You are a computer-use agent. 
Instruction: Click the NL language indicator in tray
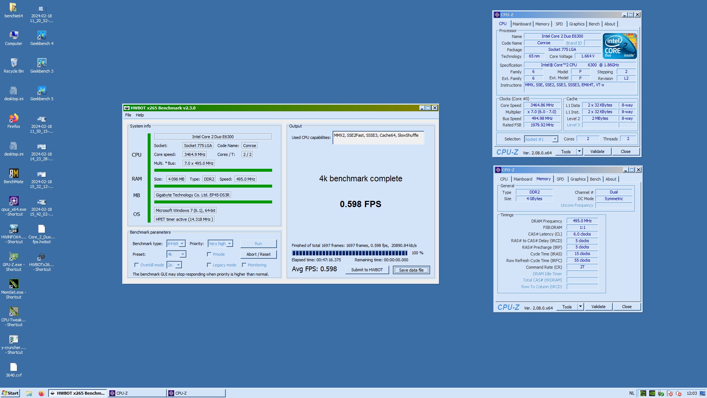coord(632,393)
